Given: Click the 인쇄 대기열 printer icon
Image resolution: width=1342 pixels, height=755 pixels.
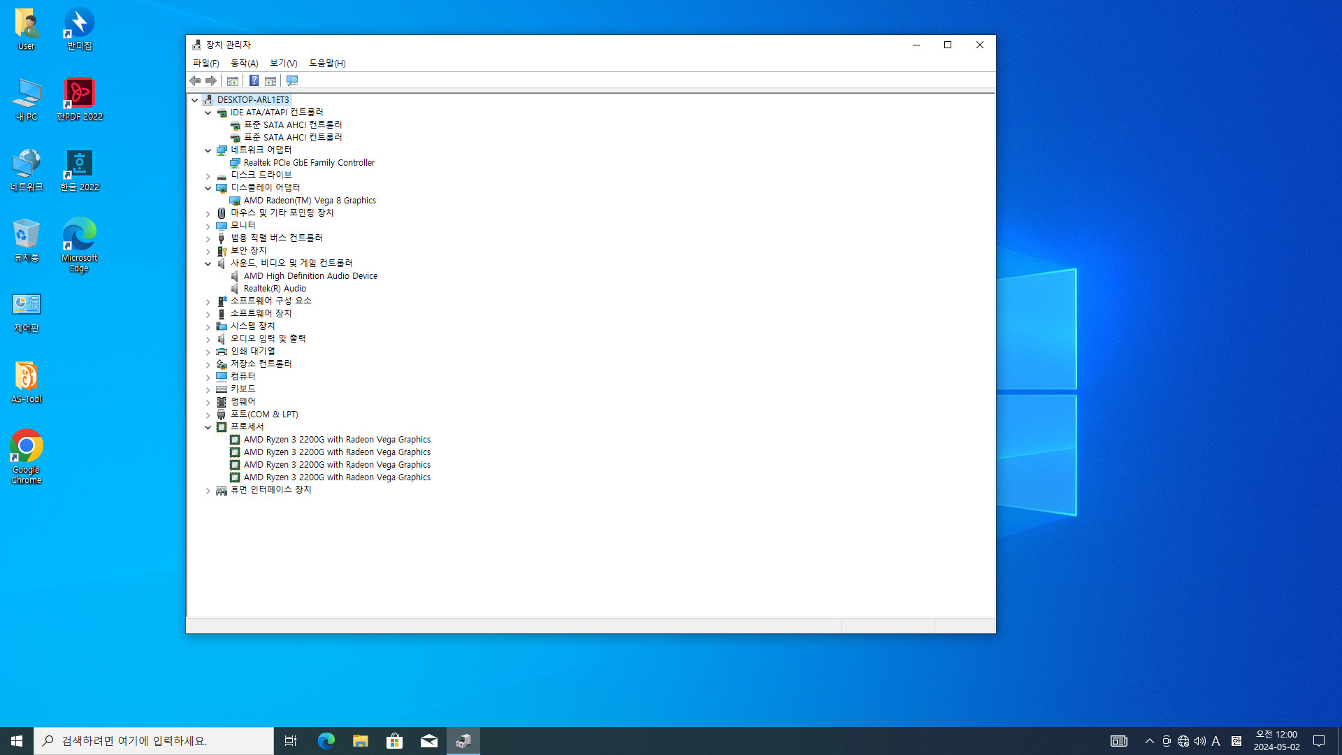Looking at the screenshot, I should 222,352.
